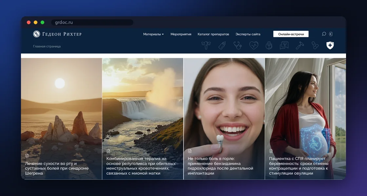367x196 pixels.
Task: Click the grdoc.ru address bar
Action: pyautogui.click(x=92, y=23)
